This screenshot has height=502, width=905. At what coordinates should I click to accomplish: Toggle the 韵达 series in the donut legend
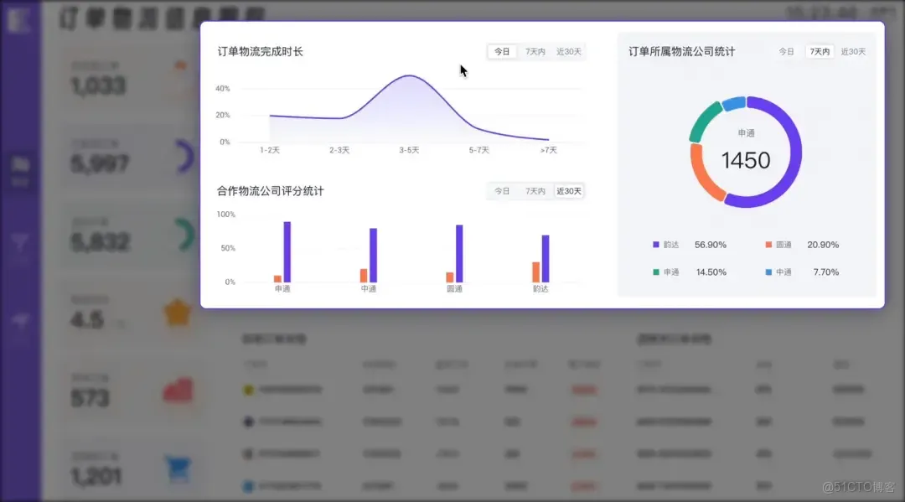coord(668,245)
